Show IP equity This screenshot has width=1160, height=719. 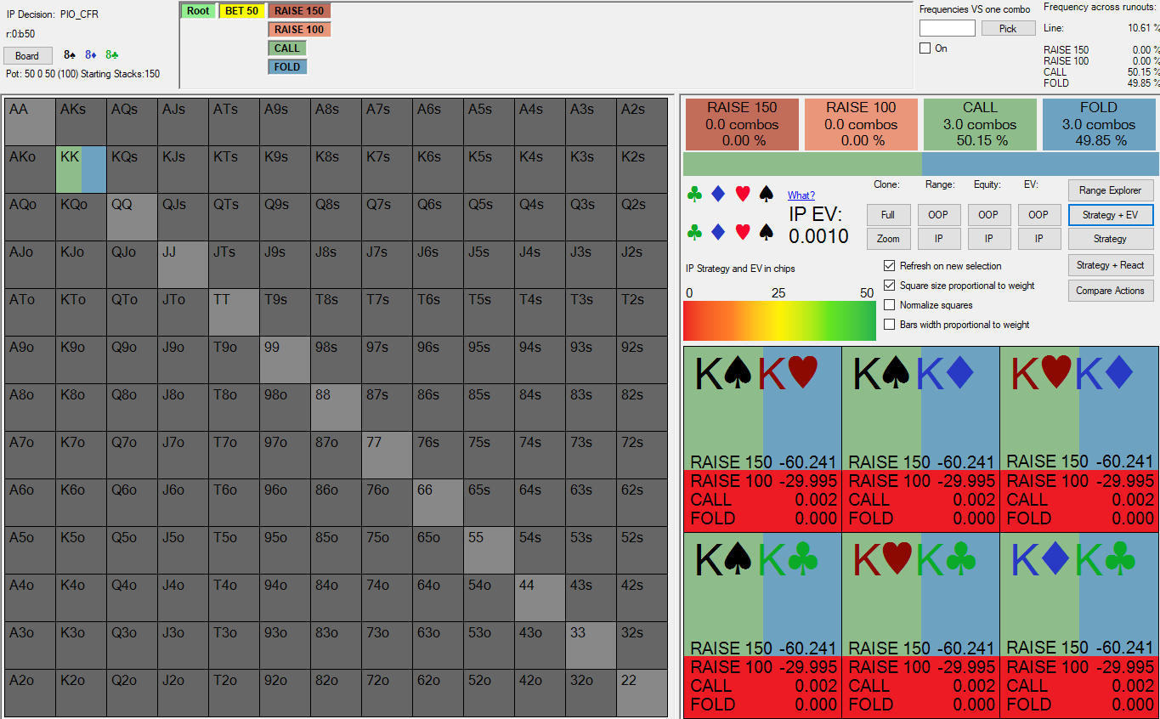(988, 239)
